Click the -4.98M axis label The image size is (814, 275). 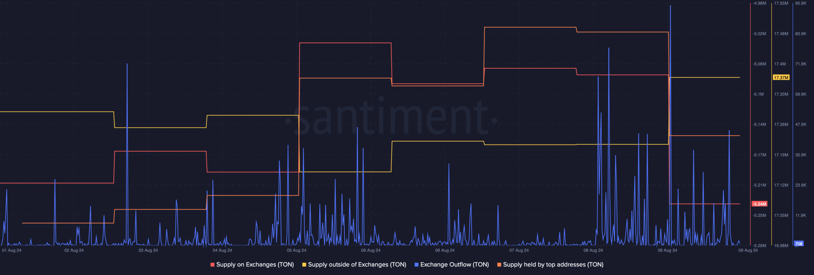point(759,3)
